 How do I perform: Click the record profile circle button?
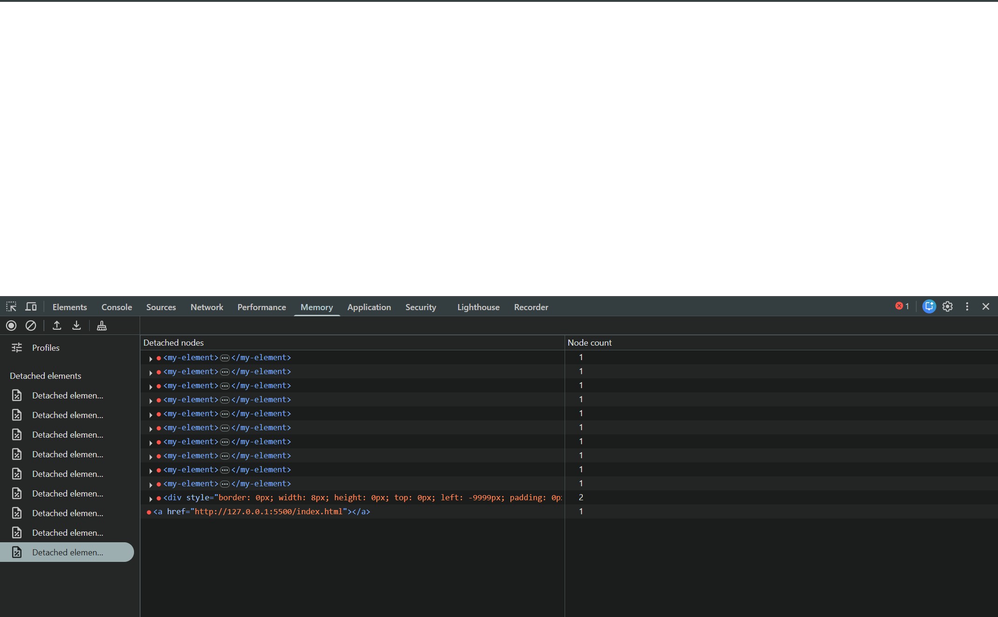11,326
